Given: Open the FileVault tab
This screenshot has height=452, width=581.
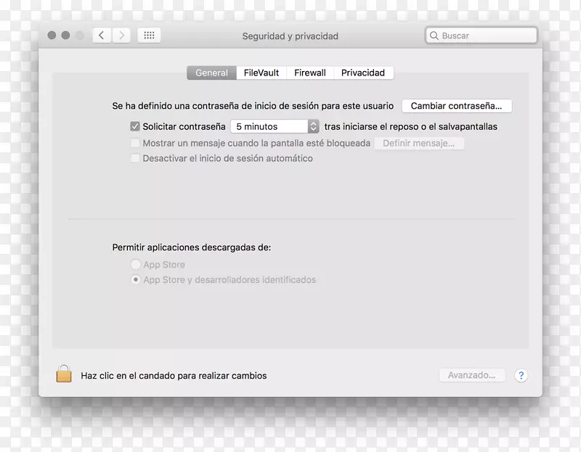Looking at the screenshot, I should pos(261,73).
